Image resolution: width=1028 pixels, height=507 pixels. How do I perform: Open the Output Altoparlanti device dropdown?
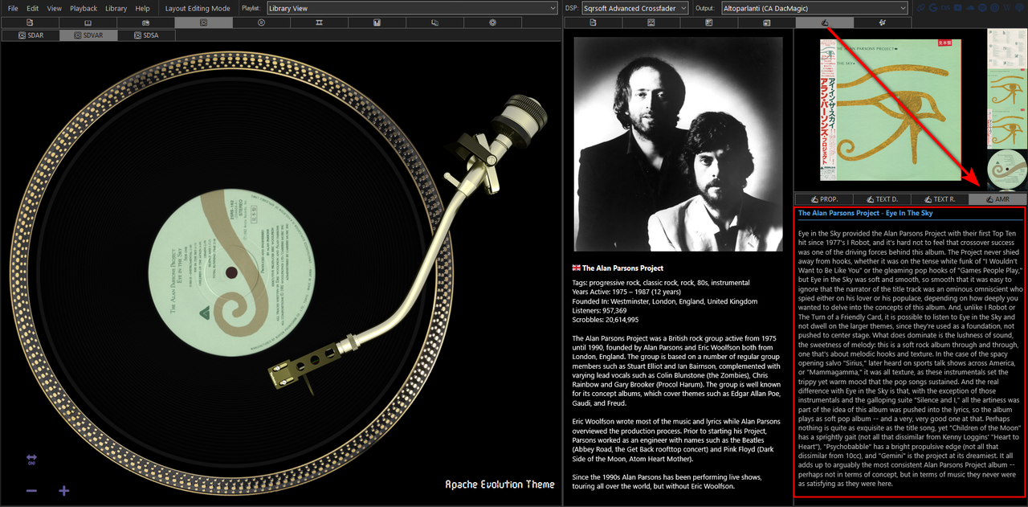pos(814,8)
